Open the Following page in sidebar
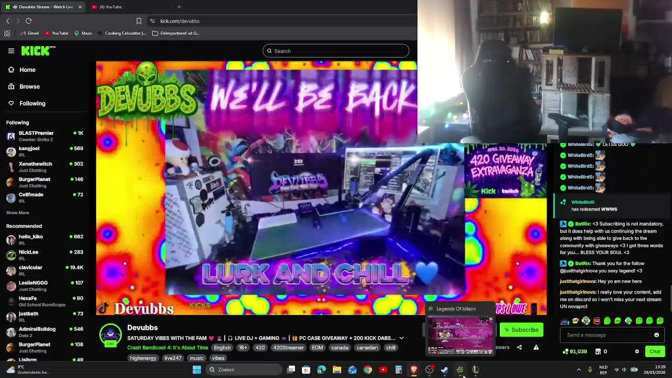672x378 pixels. tap(32, 103)
